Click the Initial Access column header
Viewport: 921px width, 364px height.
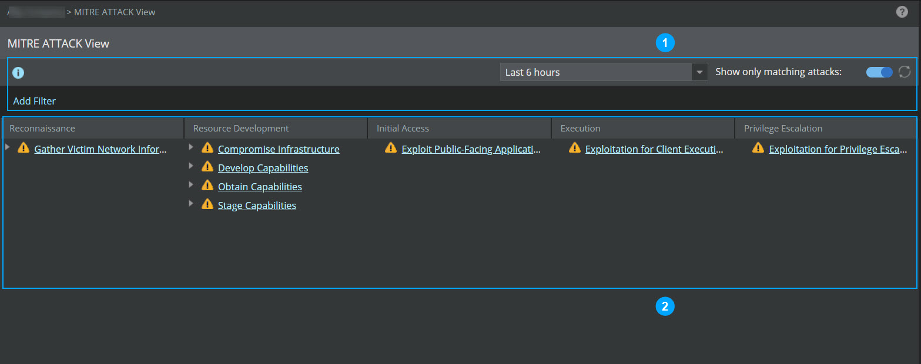click(x=460, y=128)
